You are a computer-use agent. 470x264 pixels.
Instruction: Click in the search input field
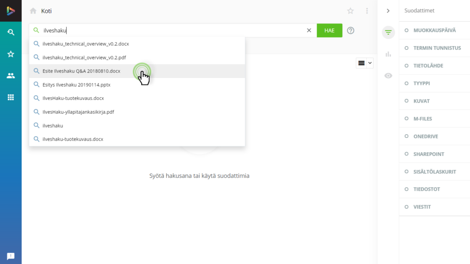pyautogui.click(x=173, y=31)
